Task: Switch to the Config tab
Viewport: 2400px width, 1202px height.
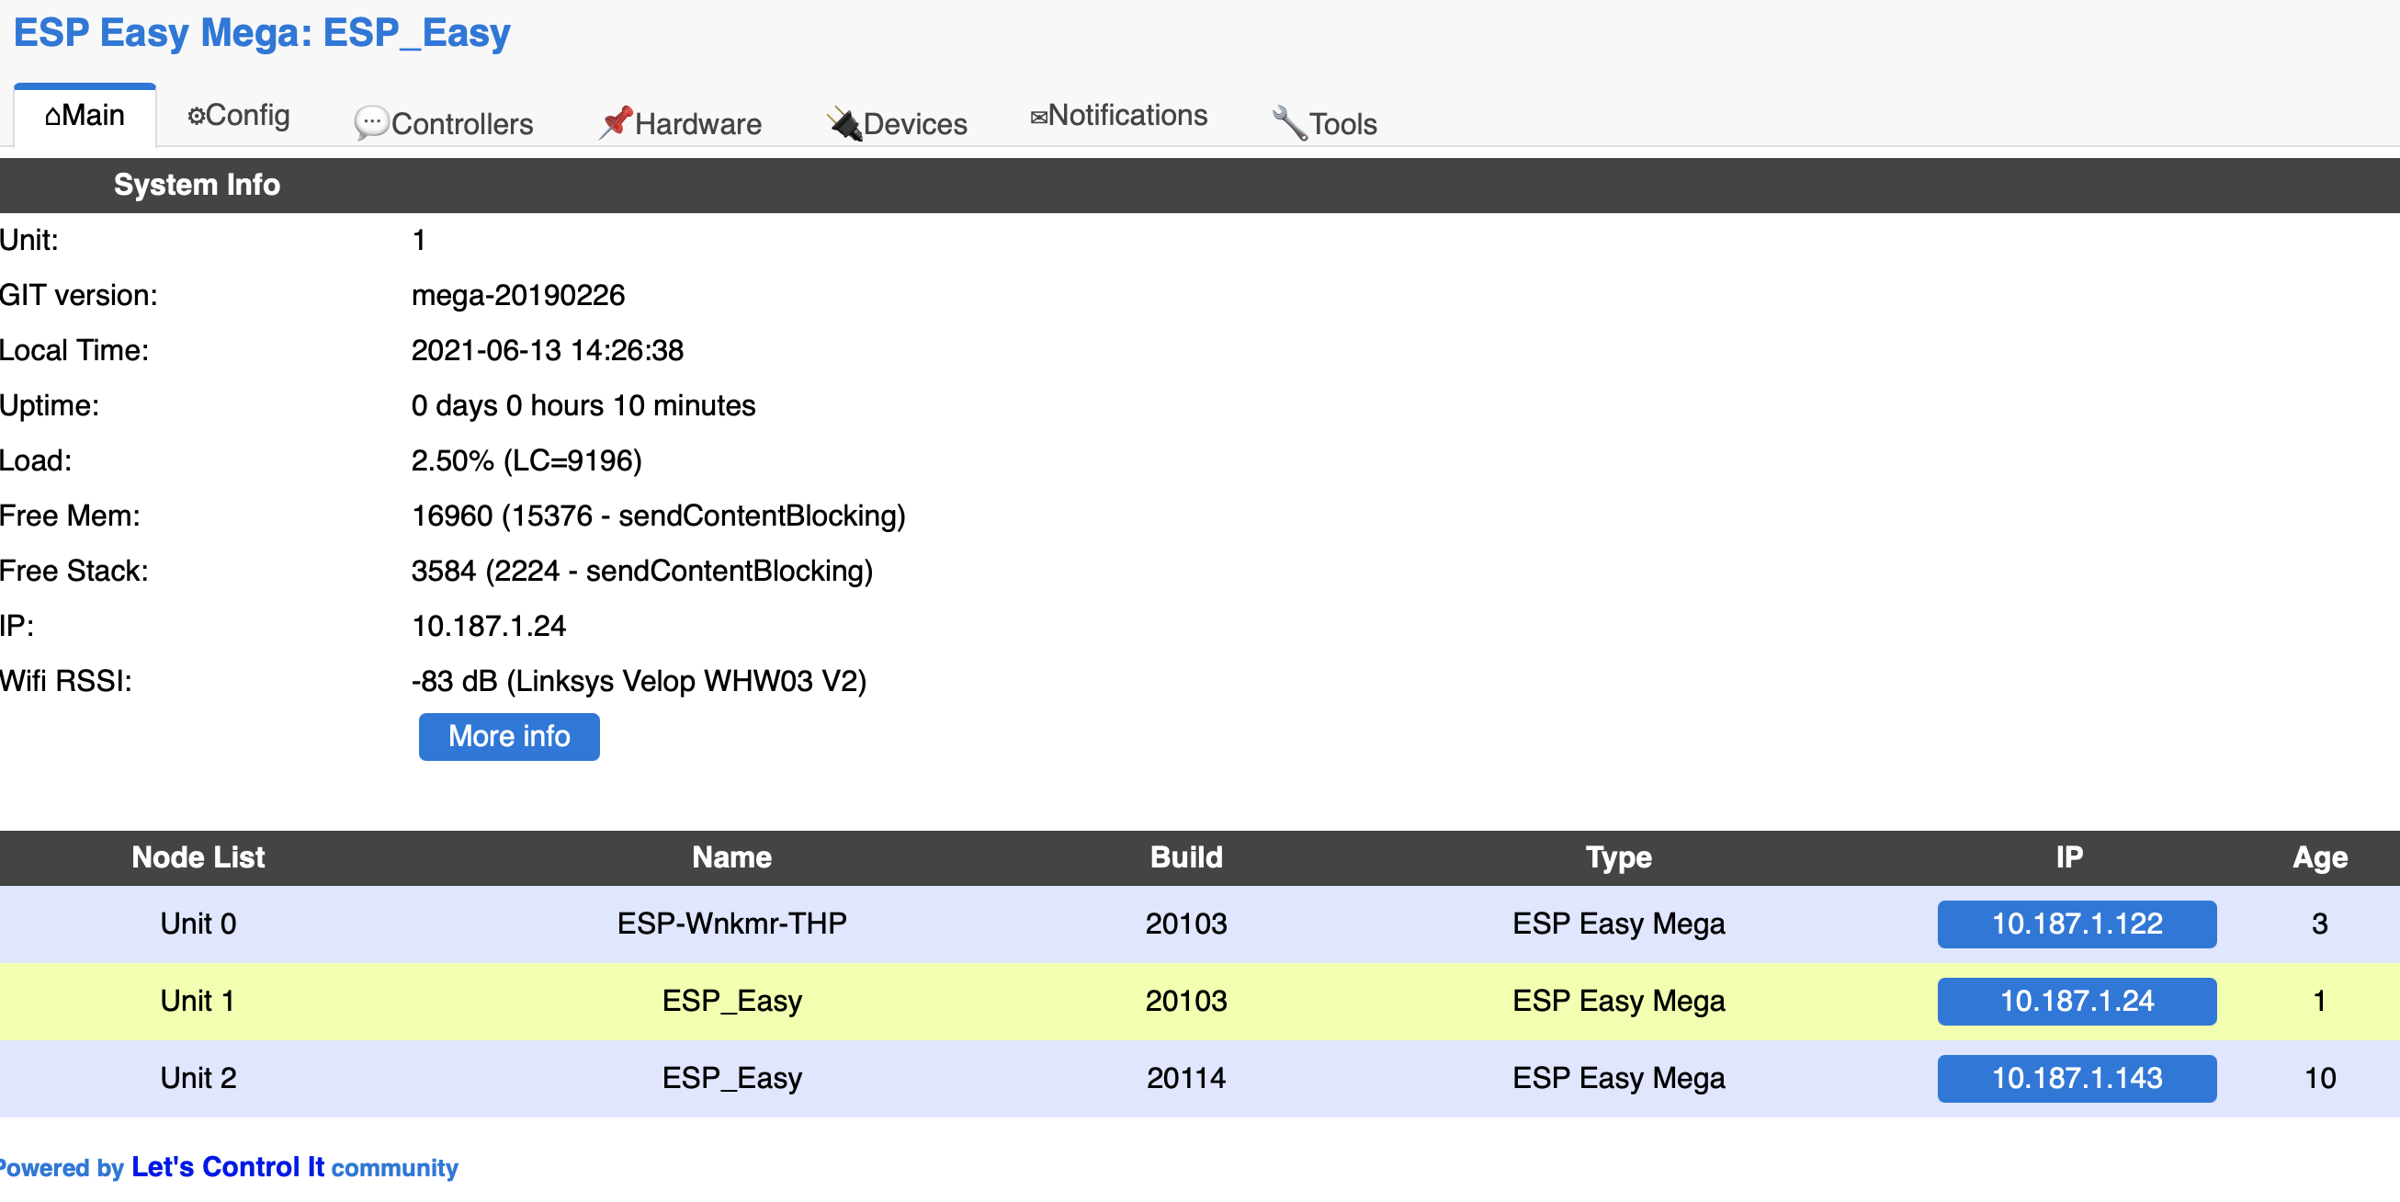Action: (x=239, y=115)
